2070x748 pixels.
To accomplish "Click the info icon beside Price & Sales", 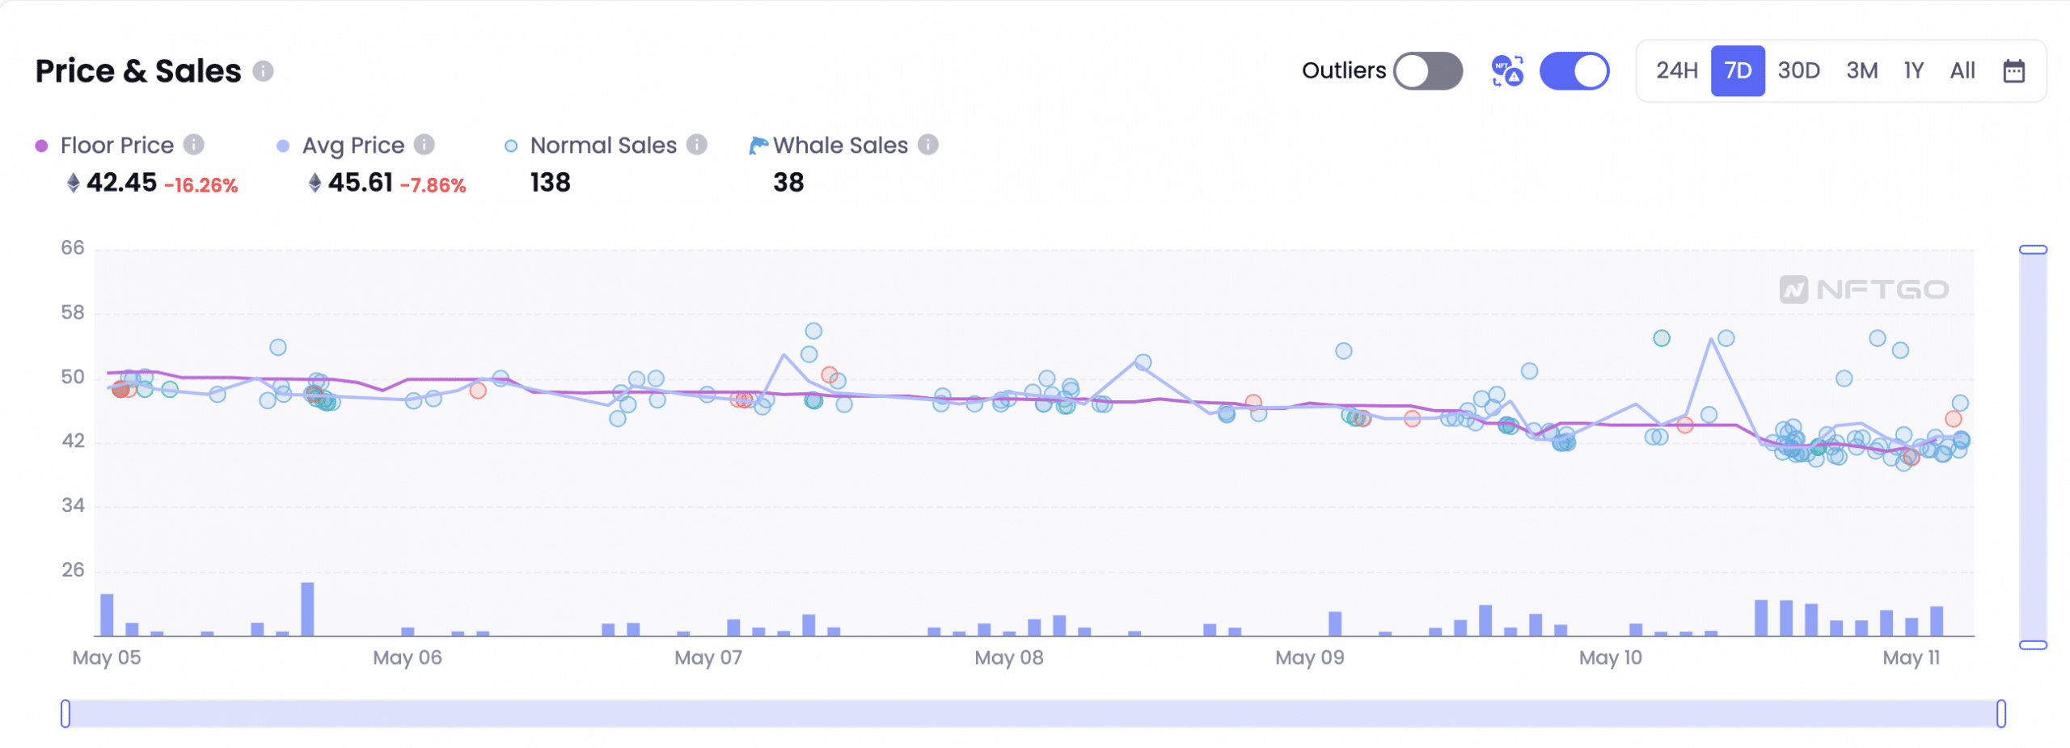I will [x=263, y=71].
